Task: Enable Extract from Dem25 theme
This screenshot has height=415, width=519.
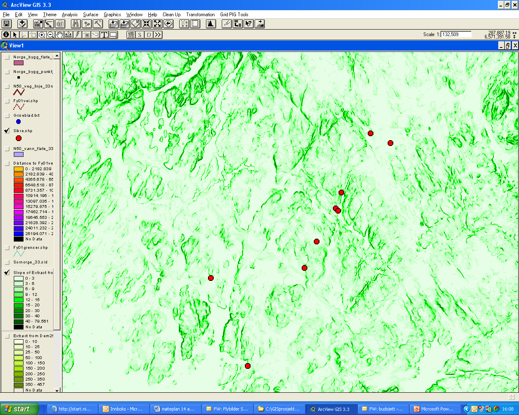Action: [x=7, y=336]
